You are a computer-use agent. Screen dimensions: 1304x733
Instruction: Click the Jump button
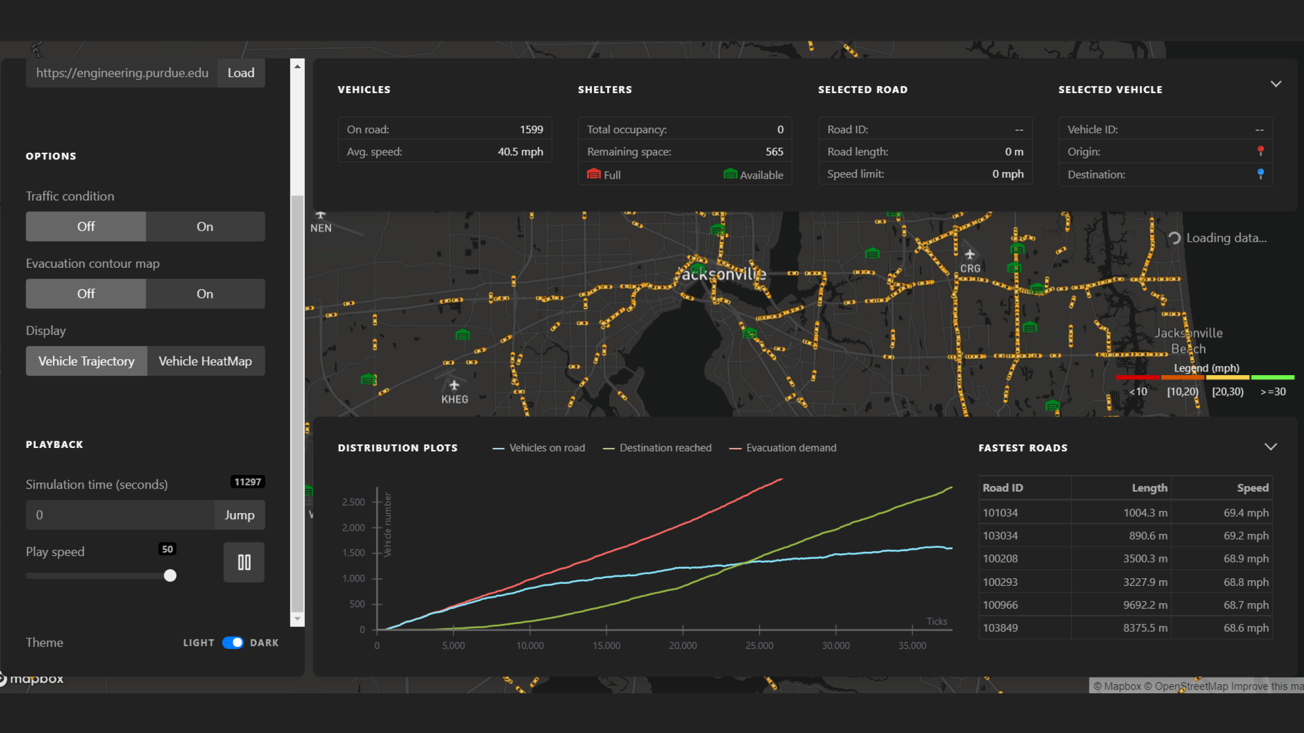pos(239,515)
